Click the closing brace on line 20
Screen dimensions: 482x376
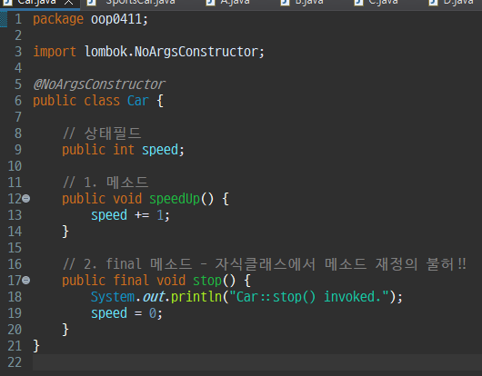[x=65, y=330]
